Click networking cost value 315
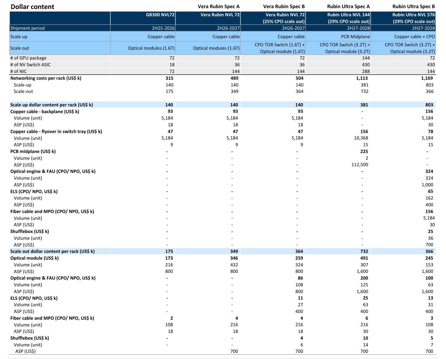 coord(169,78)
